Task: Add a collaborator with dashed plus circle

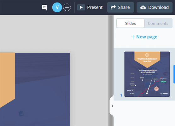Action: click(x=67, y=7)
